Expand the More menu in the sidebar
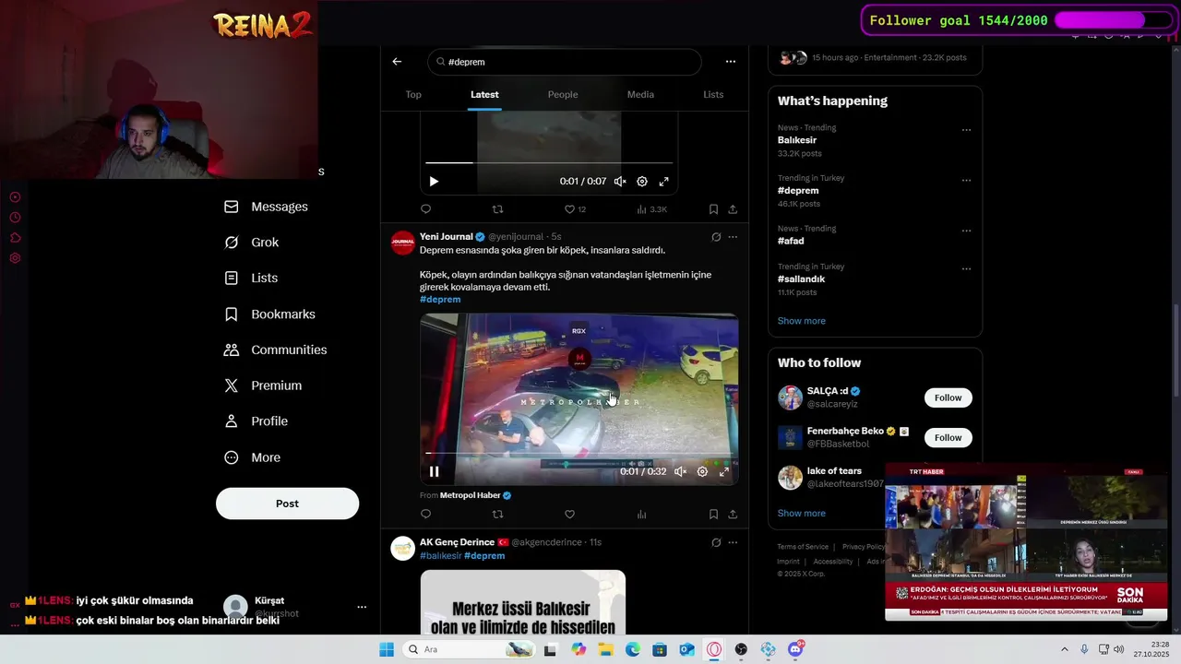This screenshot has height=664, width=1181. click(253, 457)
